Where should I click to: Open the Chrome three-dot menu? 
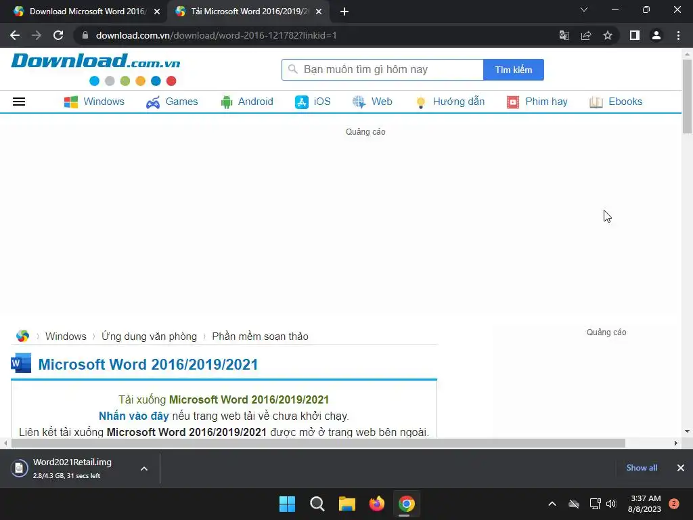click(678, 35)
